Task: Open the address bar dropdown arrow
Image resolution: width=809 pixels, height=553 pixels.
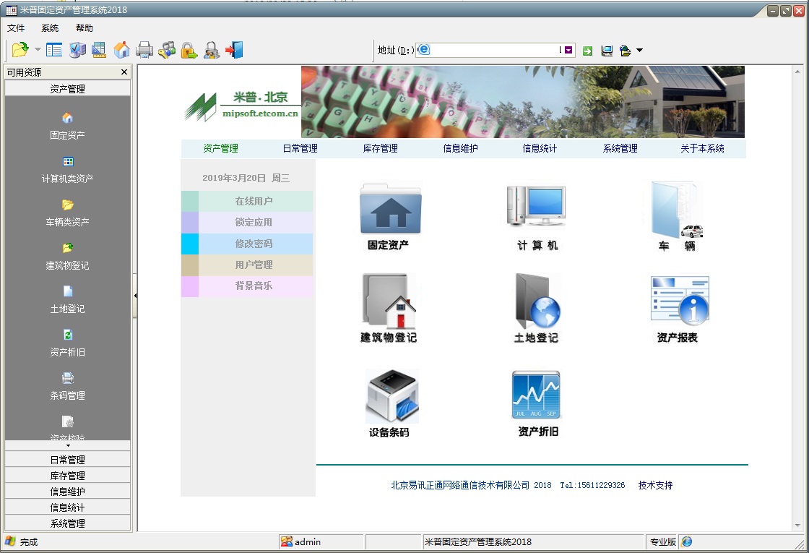Action: pyautogui.click(x=568, y=50)
